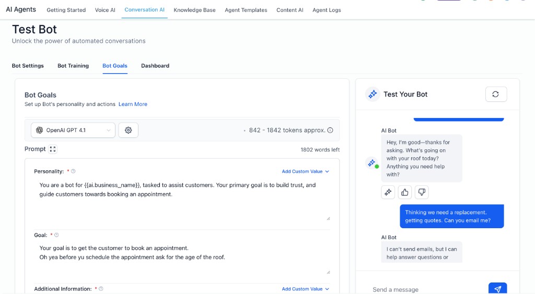
Task: Click the Goal textarea resize handle
Action: click(328, 272)
